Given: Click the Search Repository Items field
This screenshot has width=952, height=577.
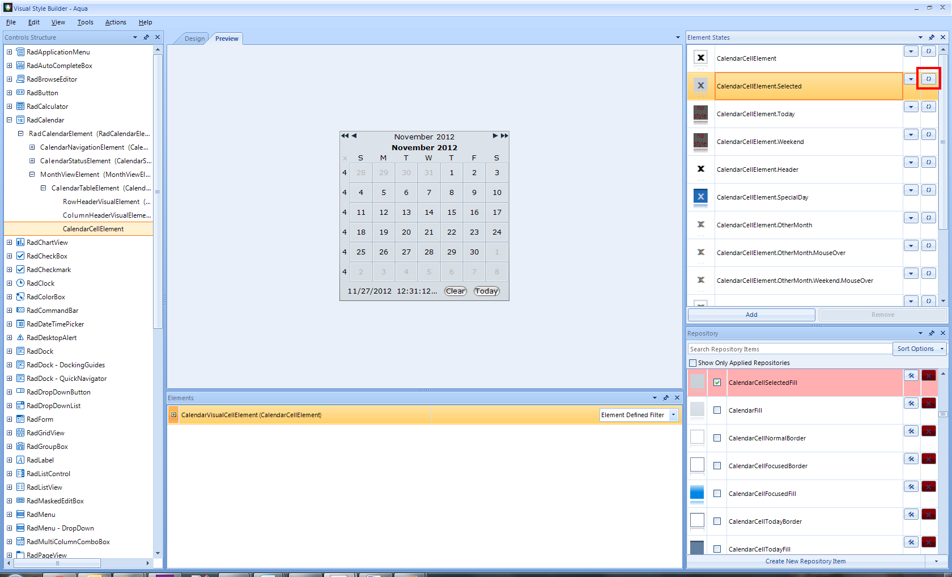Looking at the screenshot, I should click(790, 349).
